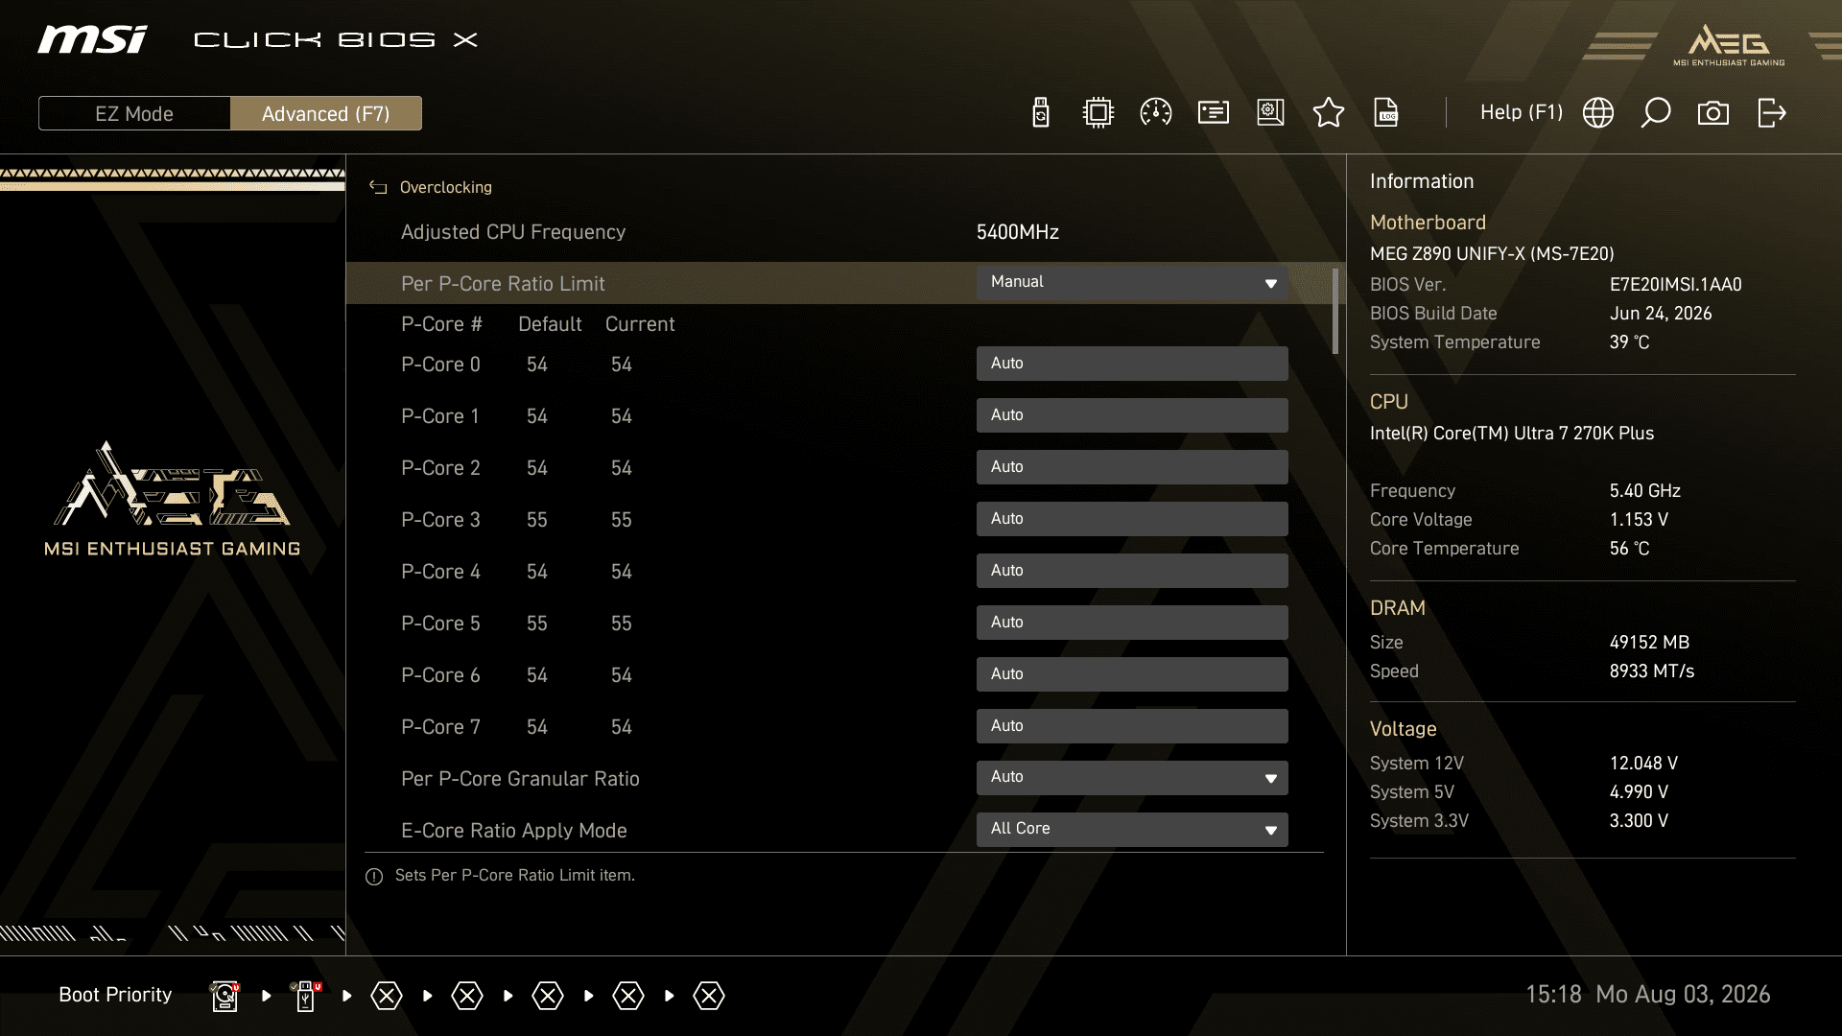This screenshot has height=1036, width=1842.
Task: Click the P-Core 2 Auto ratio field
Action: pyautogui.click(x=1132, y=467)
